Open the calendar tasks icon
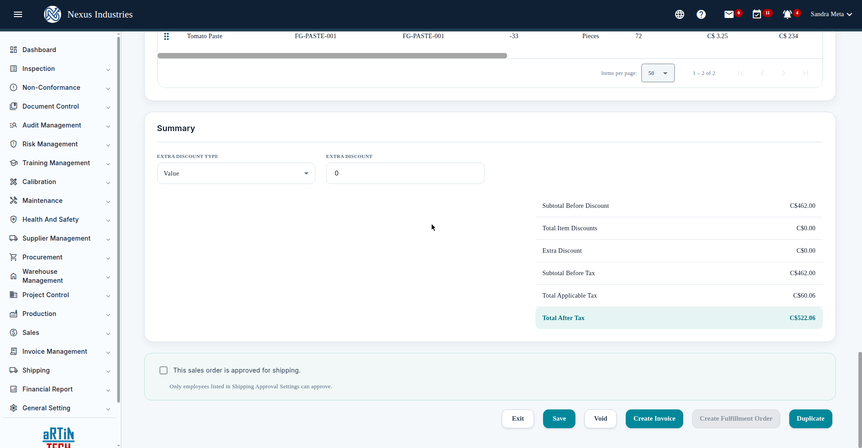Viewport: 862px width, 448px height. click(757, 14)
